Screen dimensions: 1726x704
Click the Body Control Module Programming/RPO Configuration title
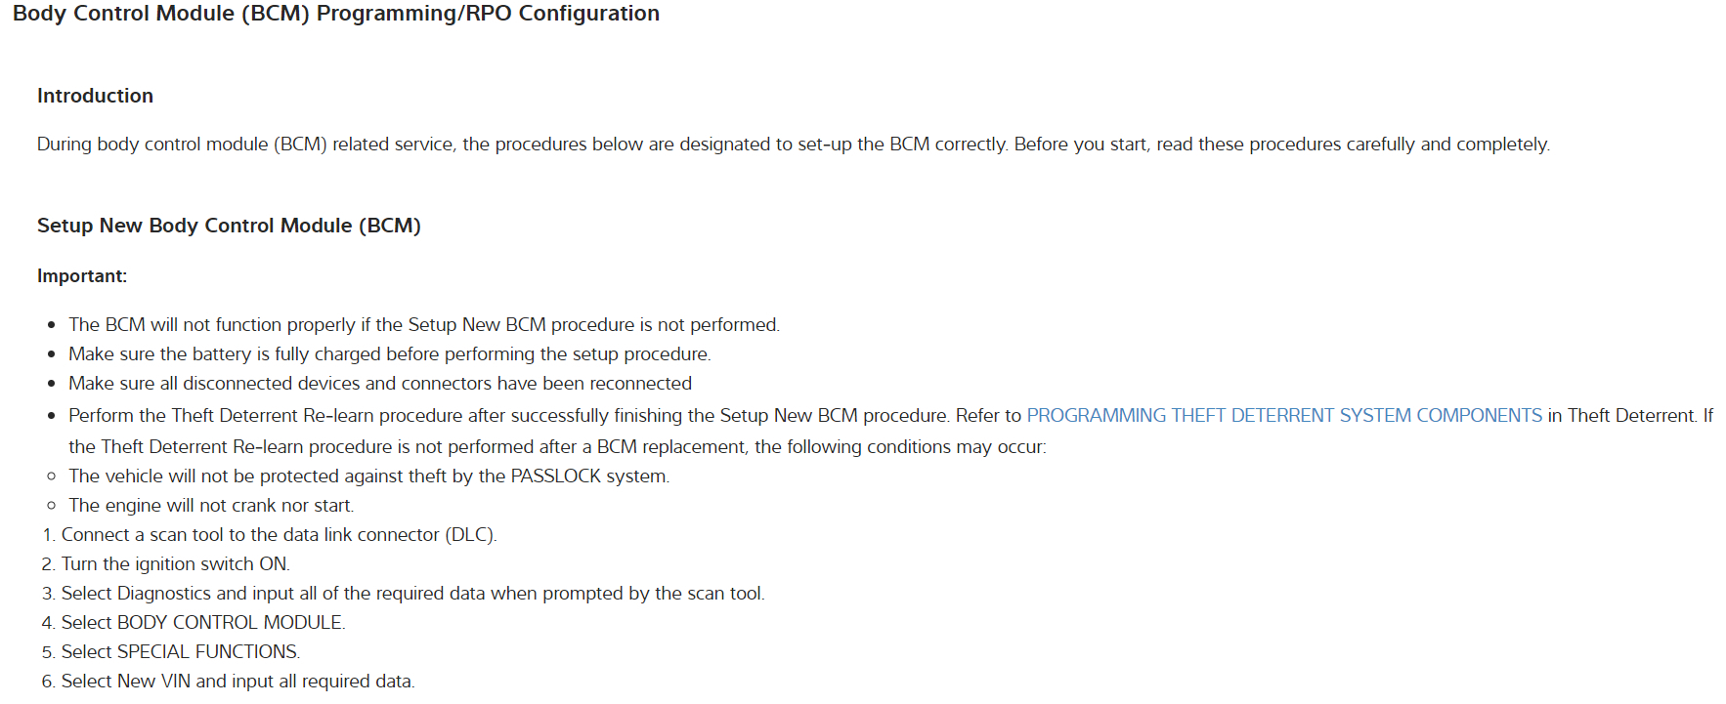click(335, 14)
